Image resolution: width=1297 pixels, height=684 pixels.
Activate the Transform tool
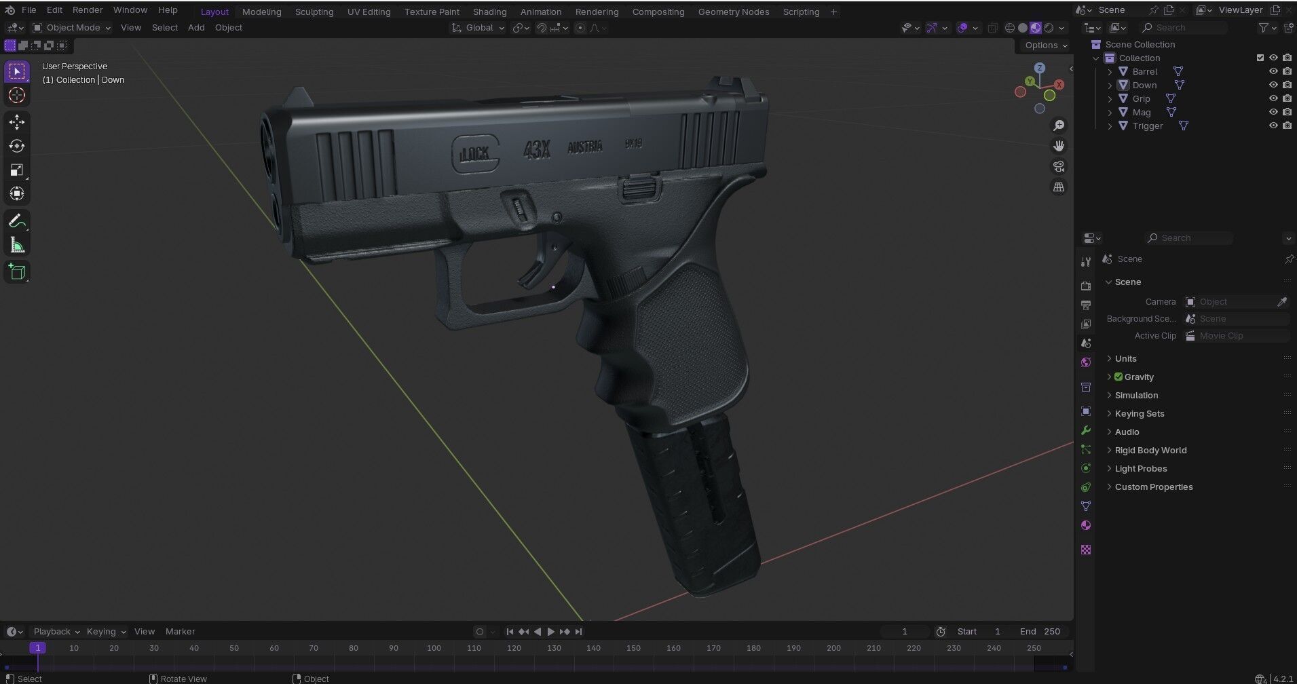(17, 194)
